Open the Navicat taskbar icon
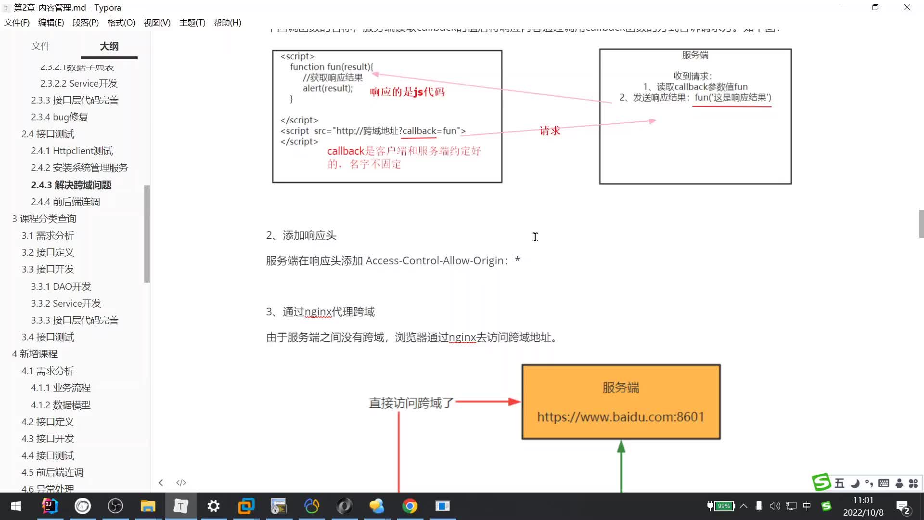Image resolution: width=924 pixels, height=520 pixels. click(x=311, y=506)
